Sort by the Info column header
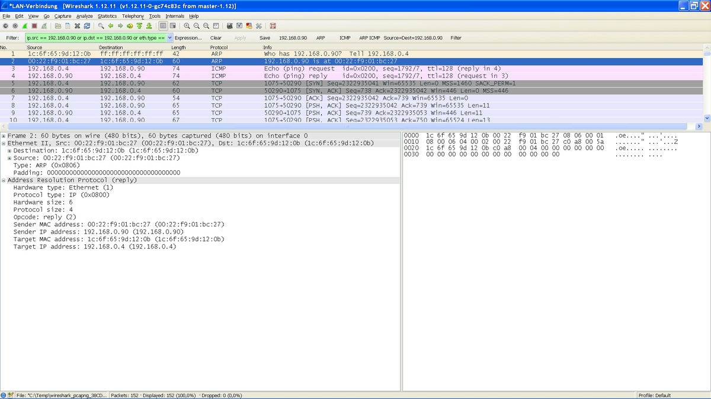This screenshot has height=399, width=711. click(x=267, y=47)
